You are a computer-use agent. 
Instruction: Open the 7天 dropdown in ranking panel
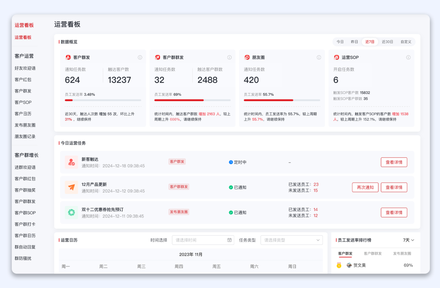(408, 240)
